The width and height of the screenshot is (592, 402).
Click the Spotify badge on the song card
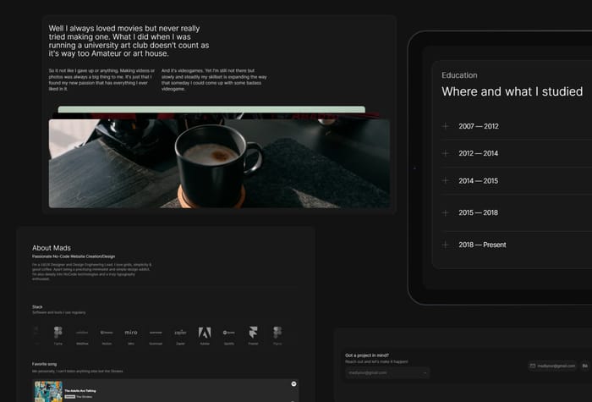tap(293, 384)
